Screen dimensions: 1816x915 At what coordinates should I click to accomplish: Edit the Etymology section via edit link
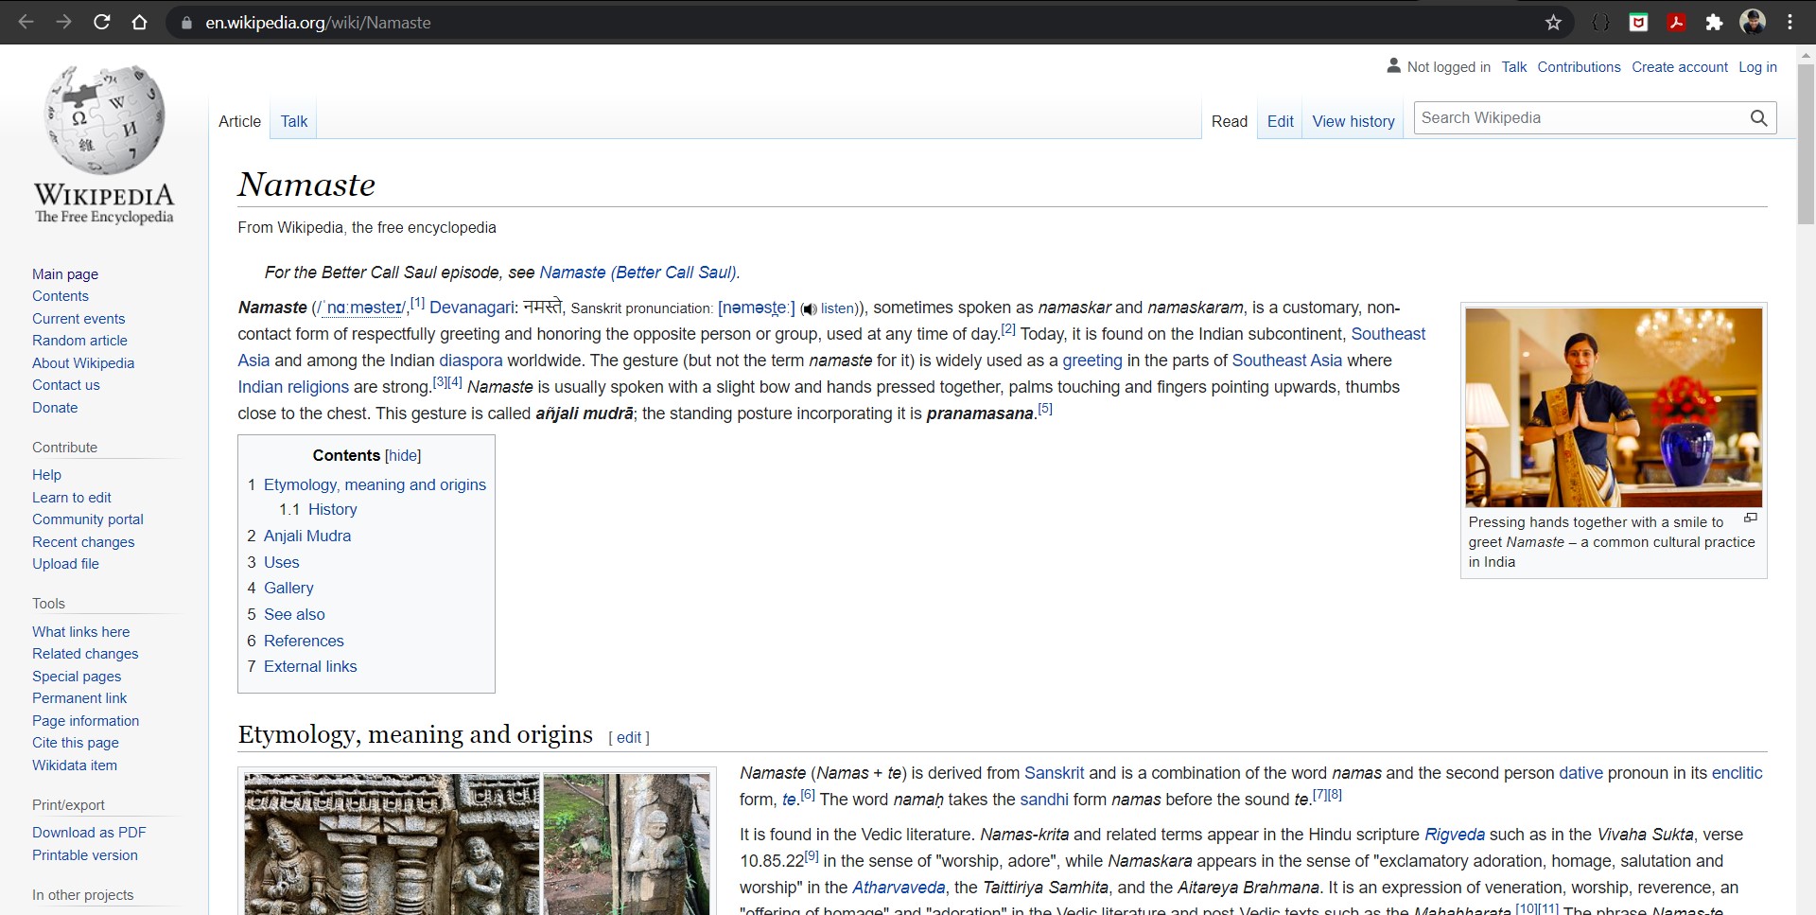pyautogui.click(x=629, y=738)
